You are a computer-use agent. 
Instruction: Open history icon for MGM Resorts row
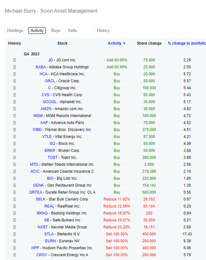[x=14, y=116]
